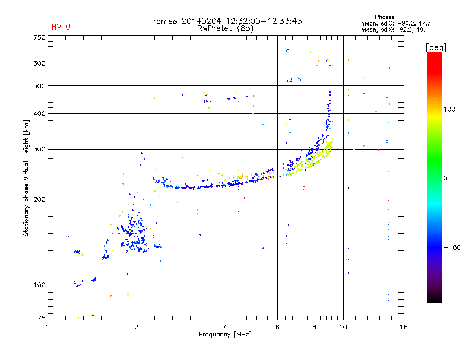475x356 pixels.
Task: Click the '[deg]' colorbar unit label
Action: pyautogui.click(x=436, y=47)
